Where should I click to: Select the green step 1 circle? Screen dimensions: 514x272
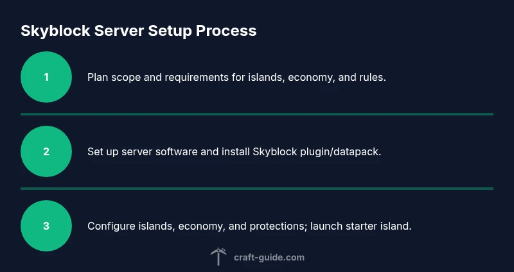point(46,77)
